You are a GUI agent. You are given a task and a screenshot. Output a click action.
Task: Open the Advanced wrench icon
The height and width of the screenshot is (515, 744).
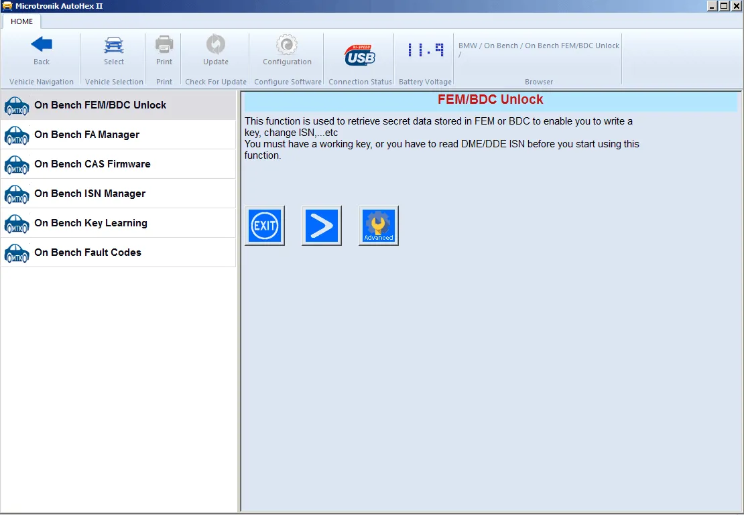click(379, 226)
